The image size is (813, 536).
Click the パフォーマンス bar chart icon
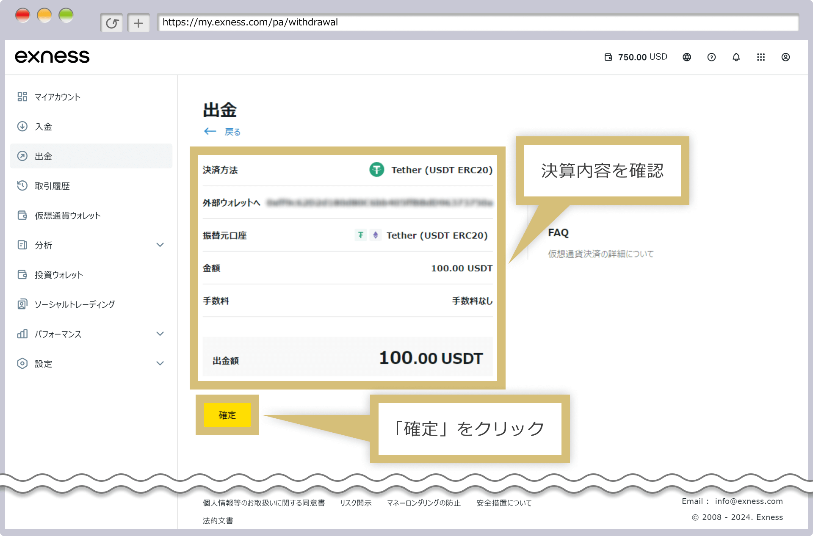pyautogui.click(x=22, y=334)
